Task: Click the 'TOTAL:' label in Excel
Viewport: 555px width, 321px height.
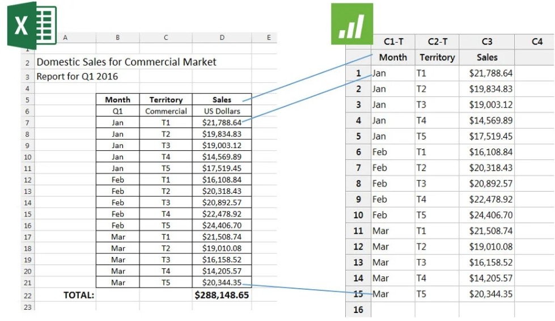Action: tap(79, 295)
